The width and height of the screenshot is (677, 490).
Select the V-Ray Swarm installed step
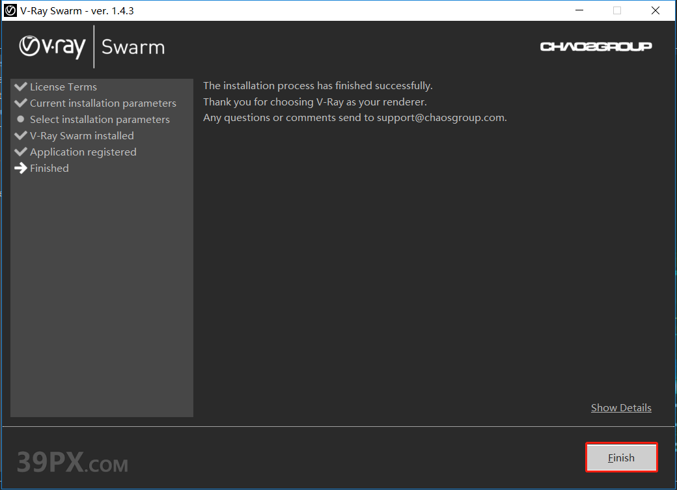coord(82,135)
